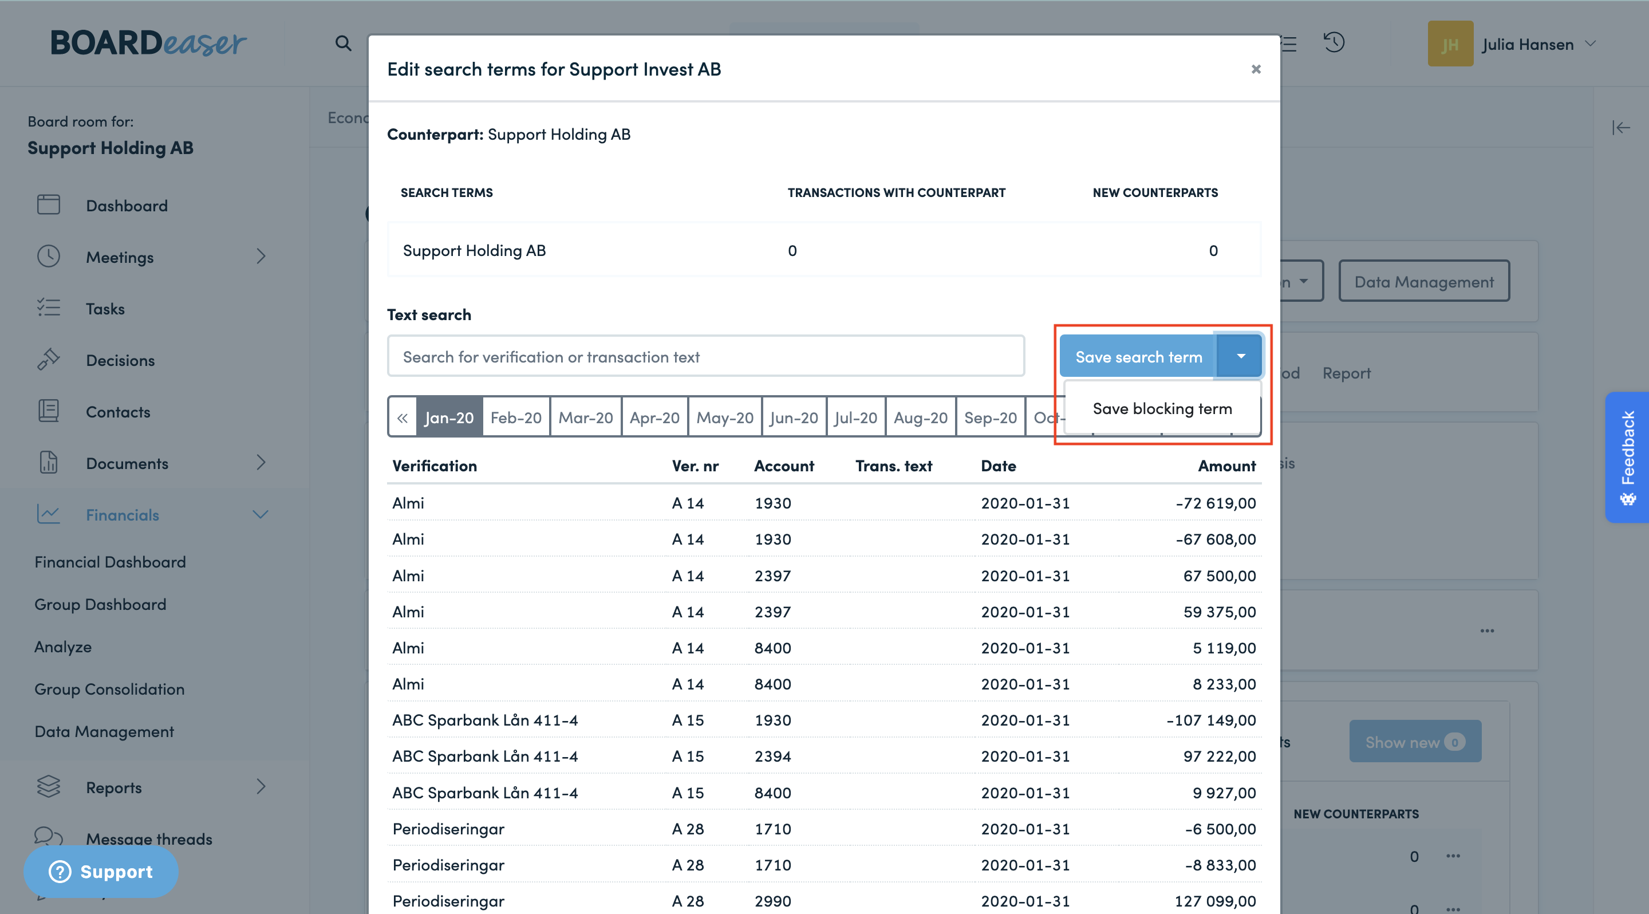Viewport: 1649px width, 914px height.
Task: Select row with amount 97 222,00
Action: 824,756
